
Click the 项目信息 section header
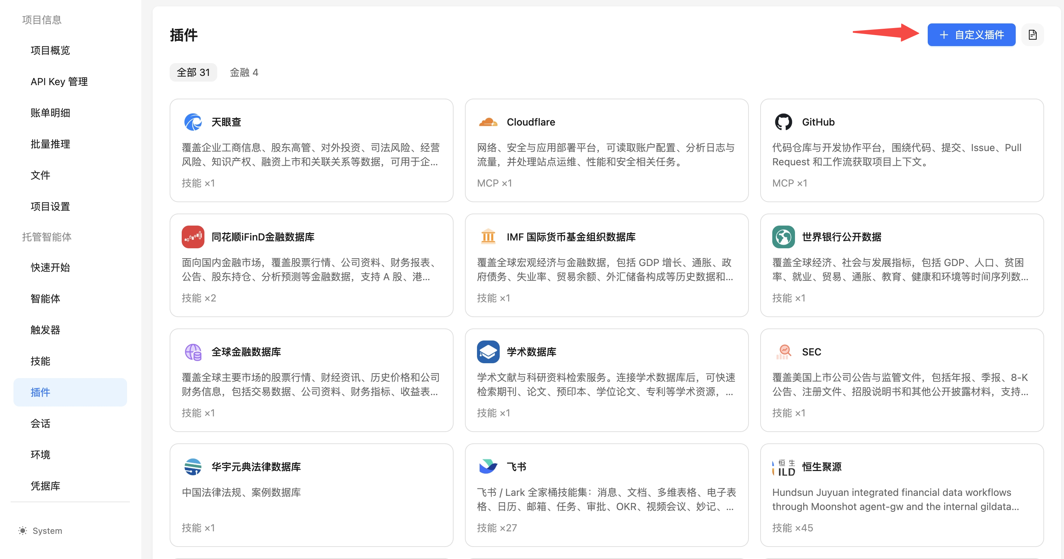point(42,20)
